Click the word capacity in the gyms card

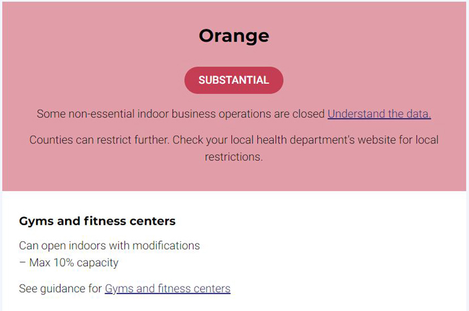click(98, 263)
